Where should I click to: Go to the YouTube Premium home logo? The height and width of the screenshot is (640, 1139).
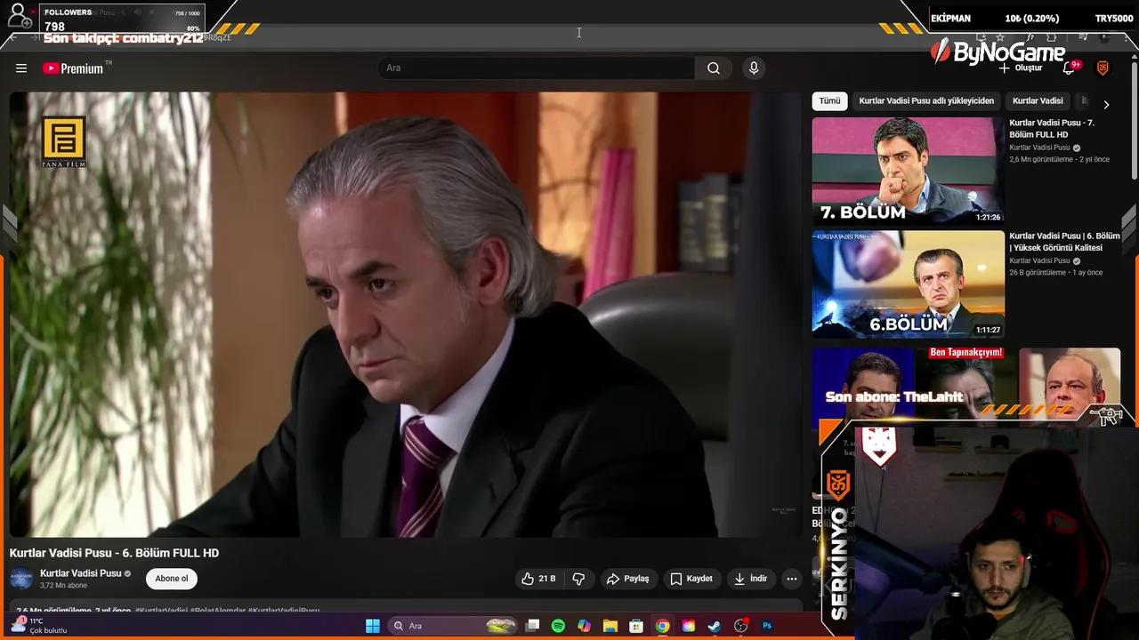pyautogui.click(x=73, y=68)
